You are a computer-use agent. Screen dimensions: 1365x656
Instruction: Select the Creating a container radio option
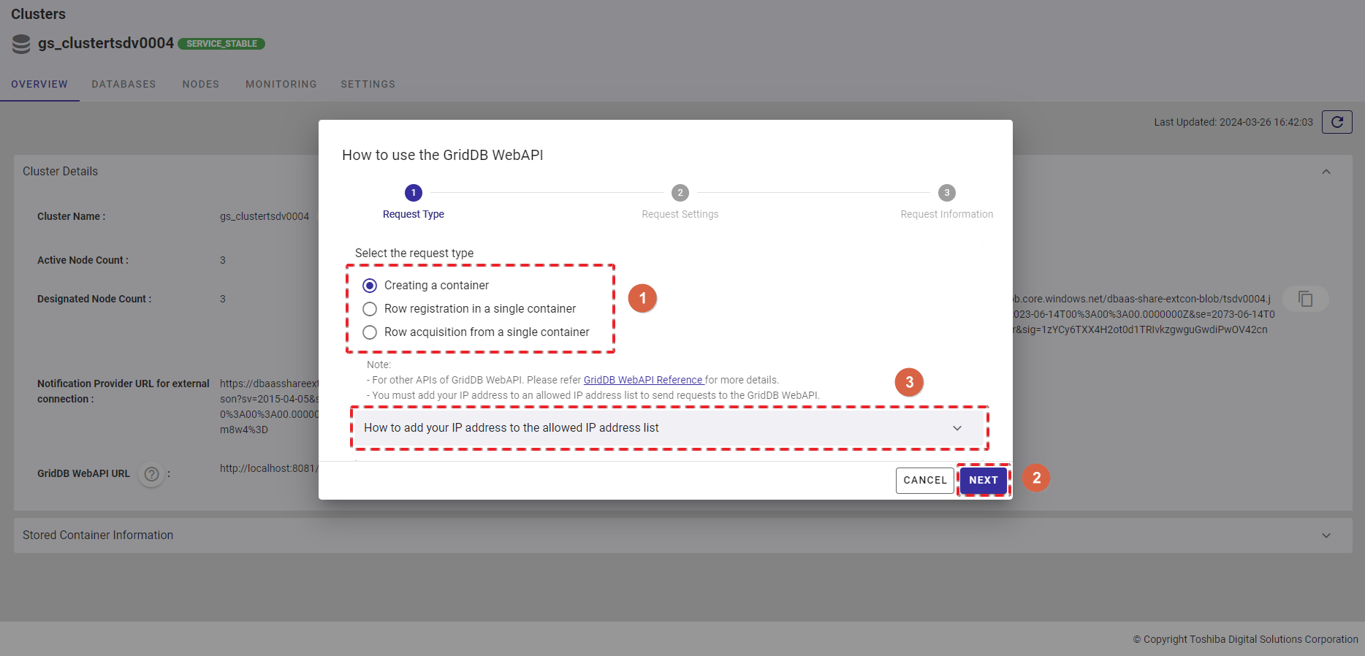(x=370, y=286)
